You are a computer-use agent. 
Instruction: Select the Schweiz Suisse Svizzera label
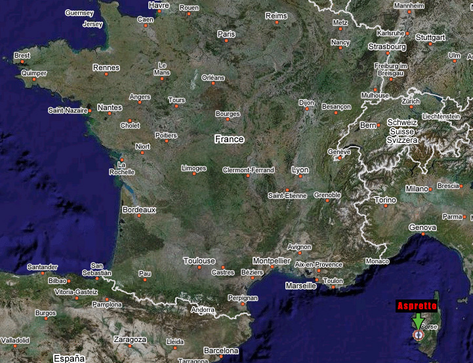[402, 131]
